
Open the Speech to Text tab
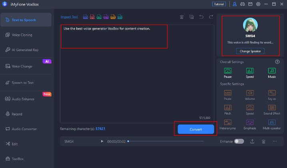click(26, 83)
